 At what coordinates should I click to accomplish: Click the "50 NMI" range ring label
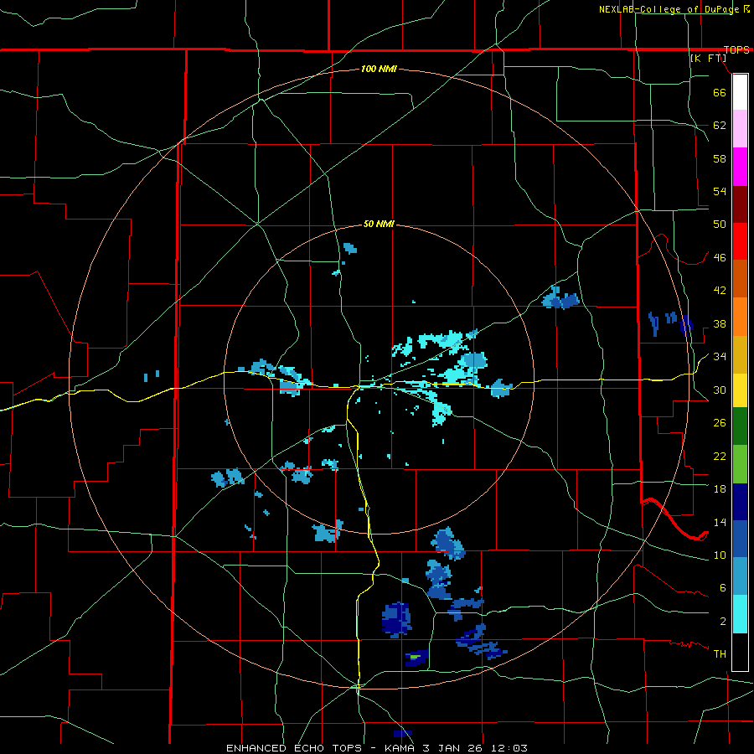point(379,224)
